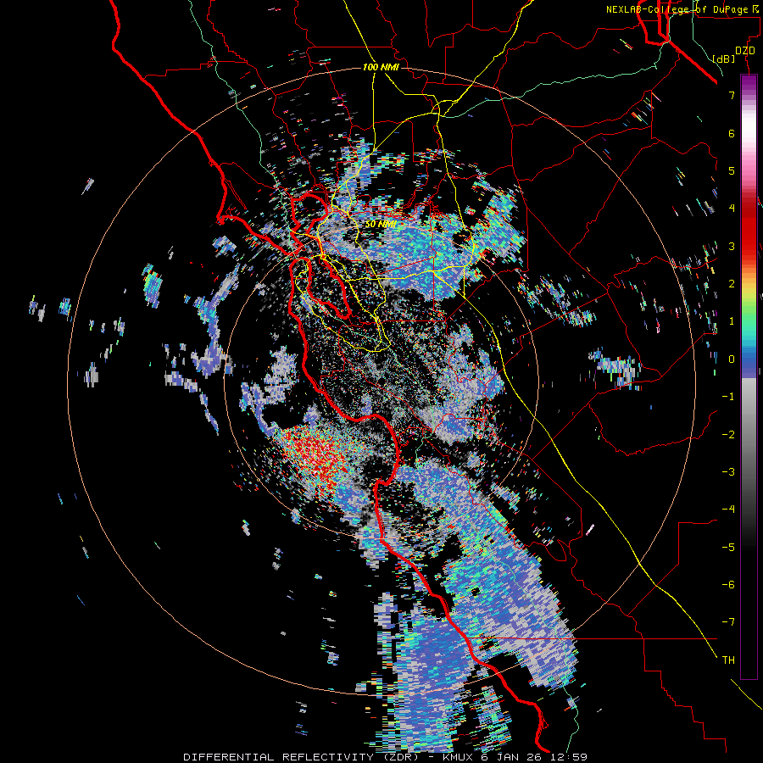Select the 4 value on the scale
This screenshot has height=763, width=763.
coord(732,209)
